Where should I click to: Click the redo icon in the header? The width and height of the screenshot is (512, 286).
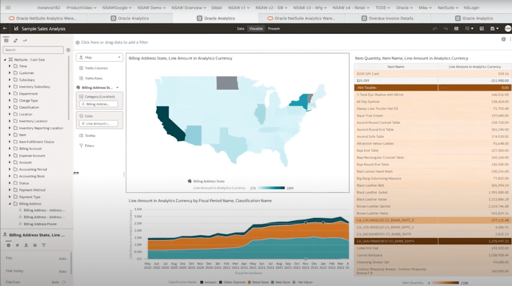(446, 28)
